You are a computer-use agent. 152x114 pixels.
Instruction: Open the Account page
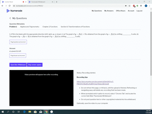coord(131,11)
